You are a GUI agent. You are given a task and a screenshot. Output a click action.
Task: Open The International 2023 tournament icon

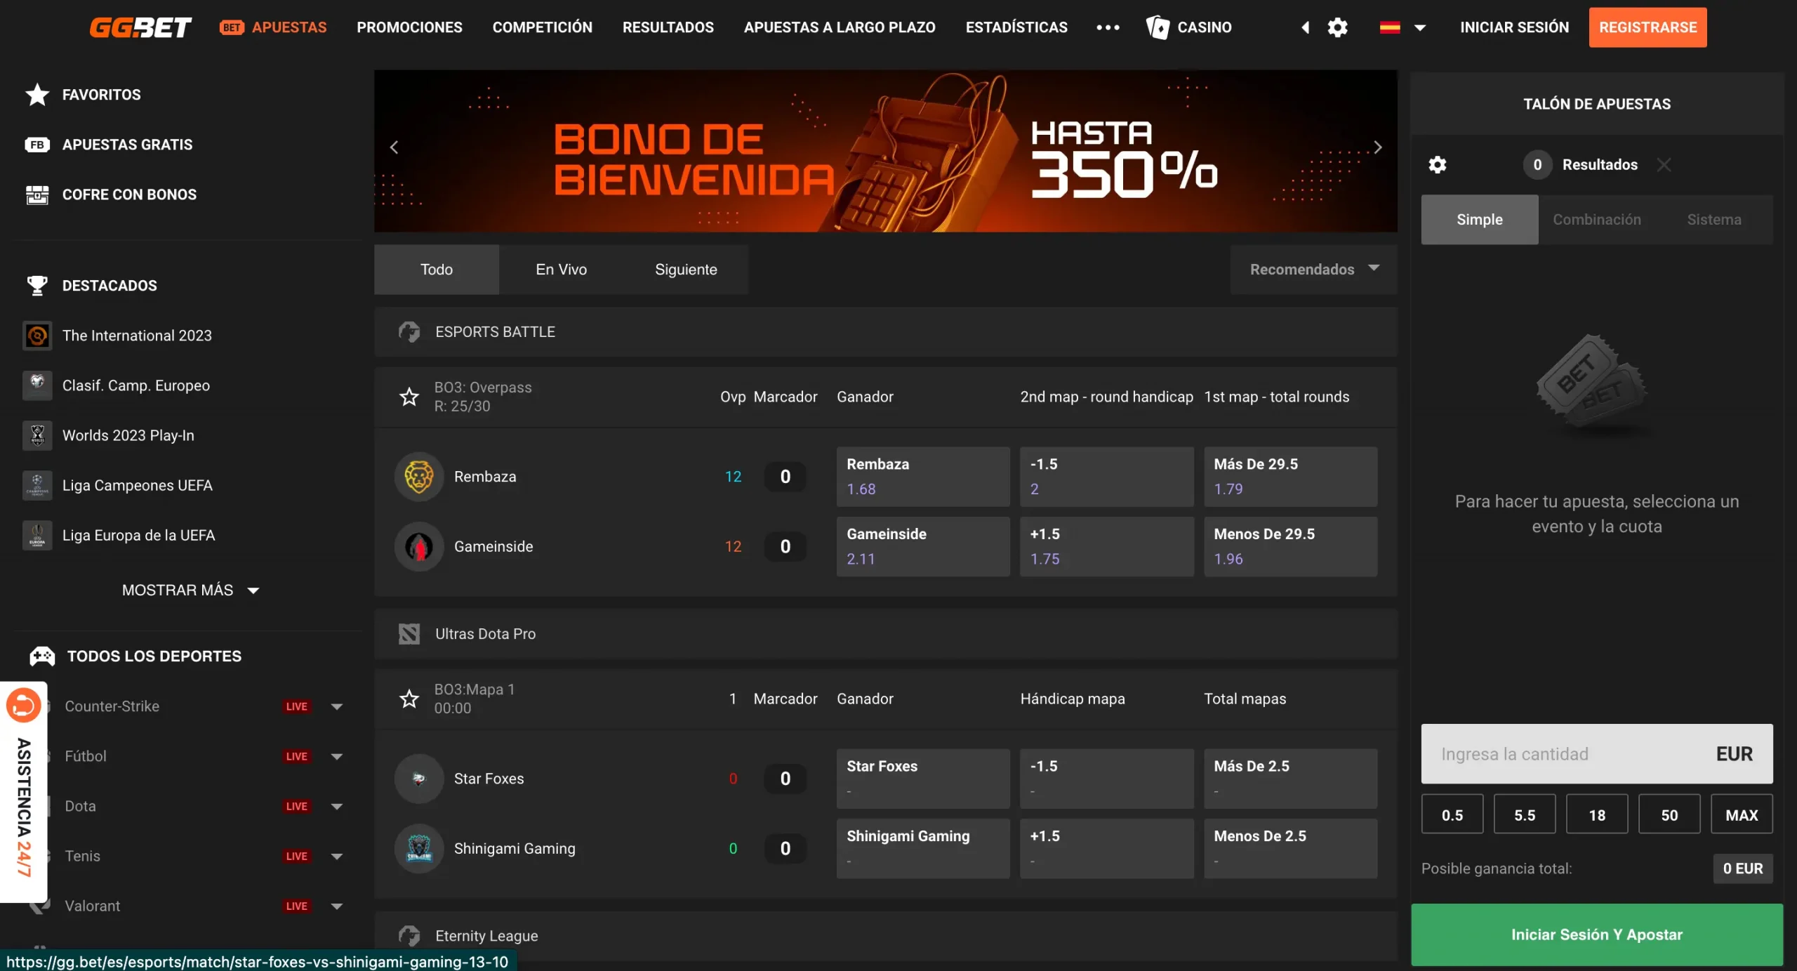(x=37, y=336)
